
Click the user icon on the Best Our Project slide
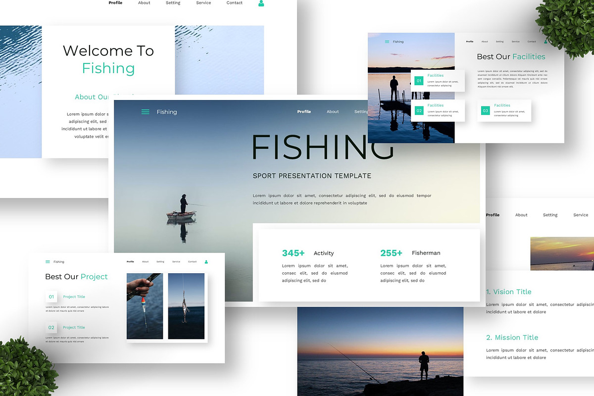click(206, 262)
